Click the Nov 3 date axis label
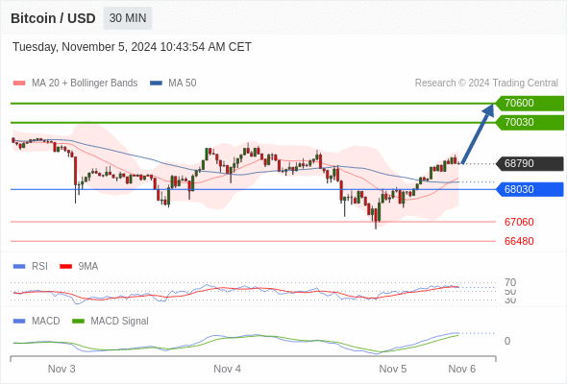The image size is (567, 384). pos(62,369)
